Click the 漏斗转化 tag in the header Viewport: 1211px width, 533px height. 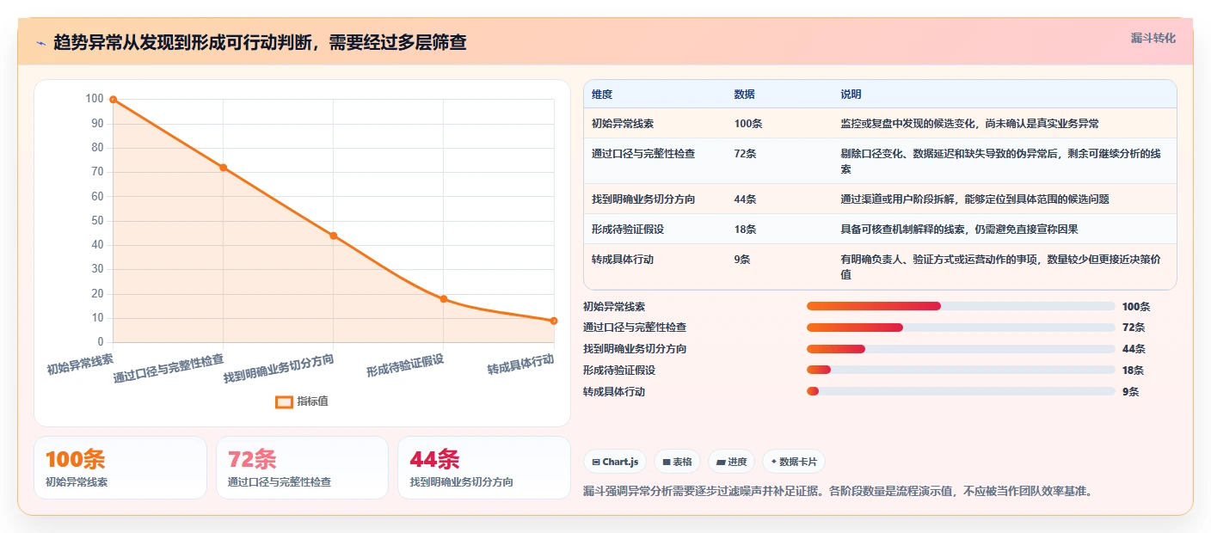pyautogui.click(x=1153, y=38)
